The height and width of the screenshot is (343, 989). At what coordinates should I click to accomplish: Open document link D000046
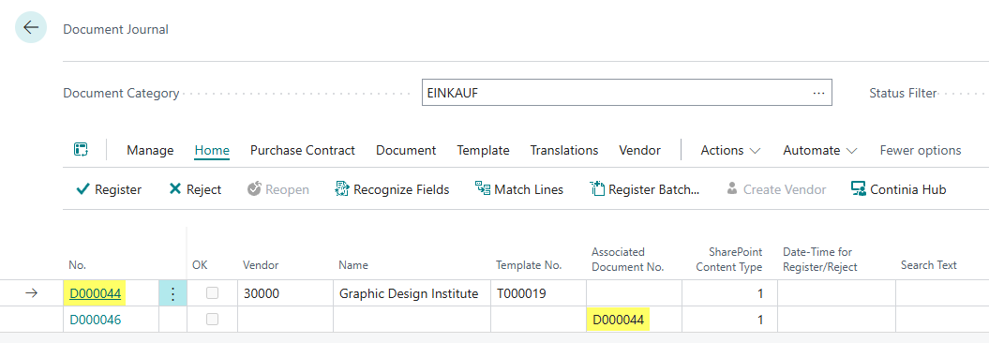96,320
